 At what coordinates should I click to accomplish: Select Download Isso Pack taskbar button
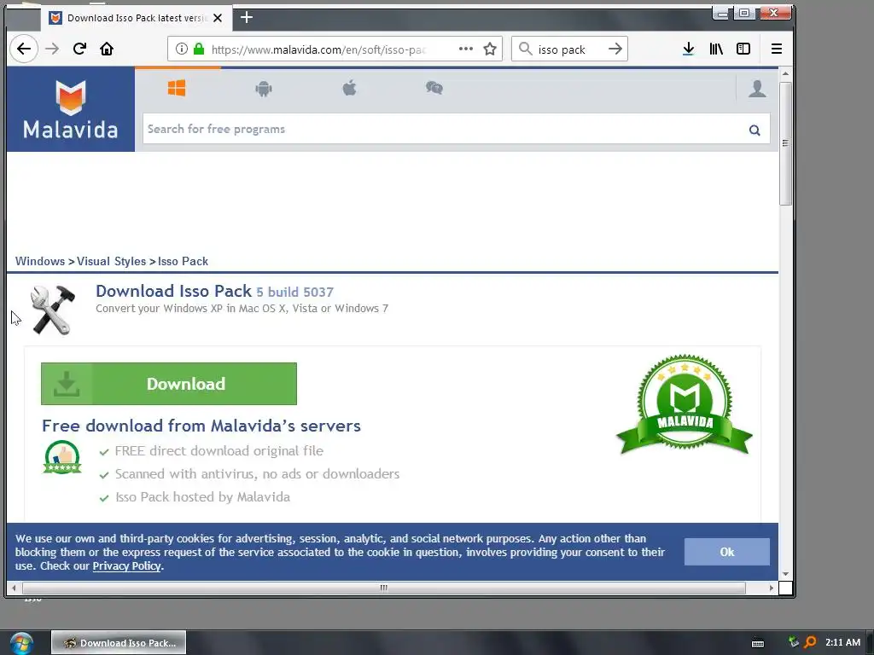[119, 643]
